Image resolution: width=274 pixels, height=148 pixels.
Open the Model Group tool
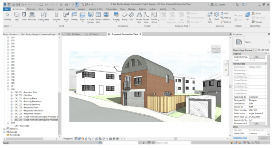(154, 17)
